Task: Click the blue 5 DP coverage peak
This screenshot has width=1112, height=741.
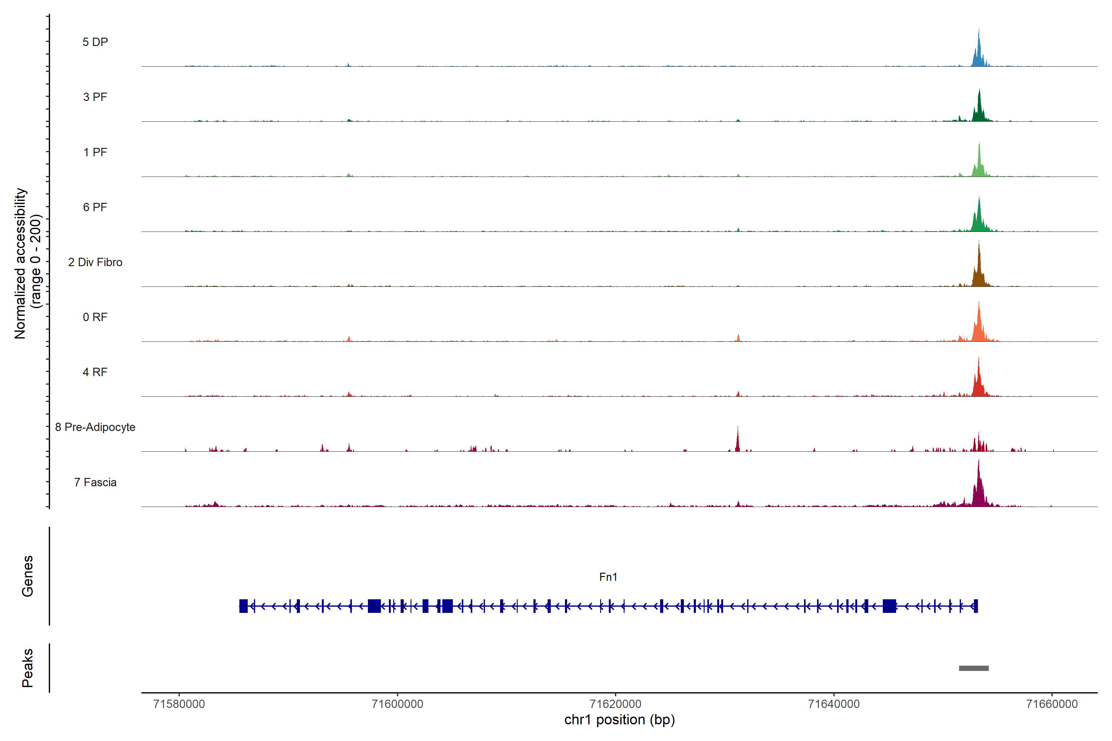Action: tap(979, 54)
